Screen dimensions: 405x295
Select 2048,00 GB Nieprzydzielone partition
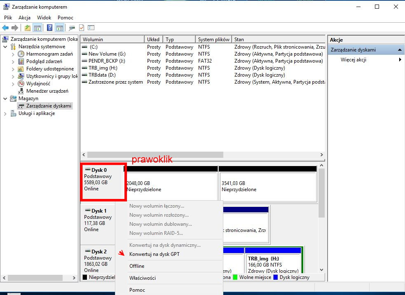[171, 184]
